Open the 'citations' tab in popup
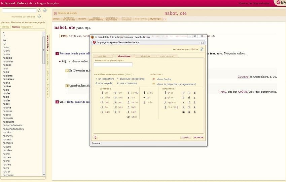 [x=145, y=56]
